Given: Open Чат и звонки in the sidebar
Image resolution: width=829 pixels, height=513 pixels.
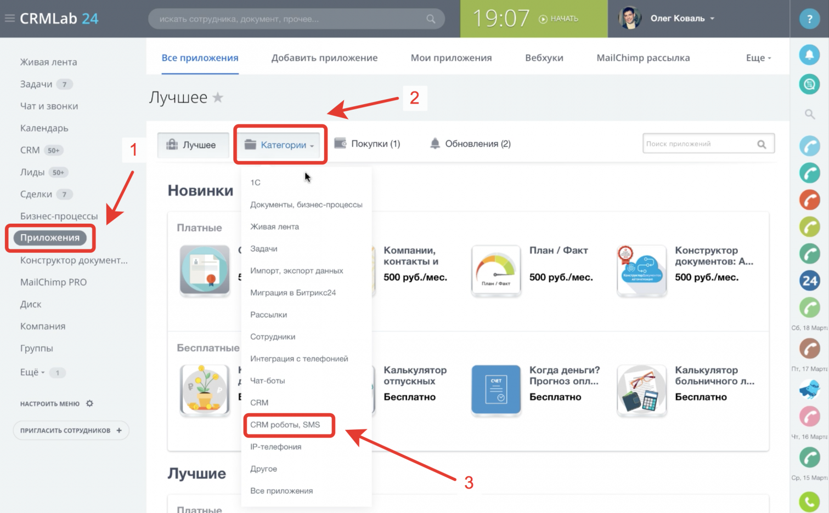Looking at the screenshot, I should point(49,106).
